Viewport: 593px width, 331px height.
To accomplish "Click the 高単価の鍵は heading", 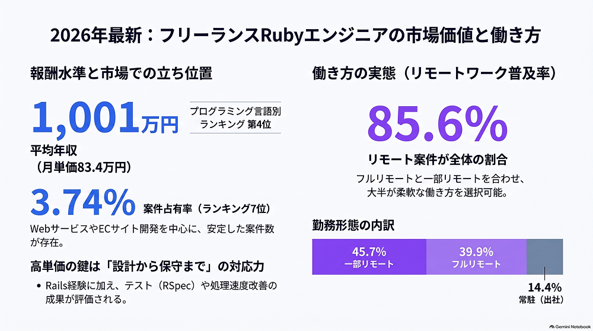I will click(148, 267).
